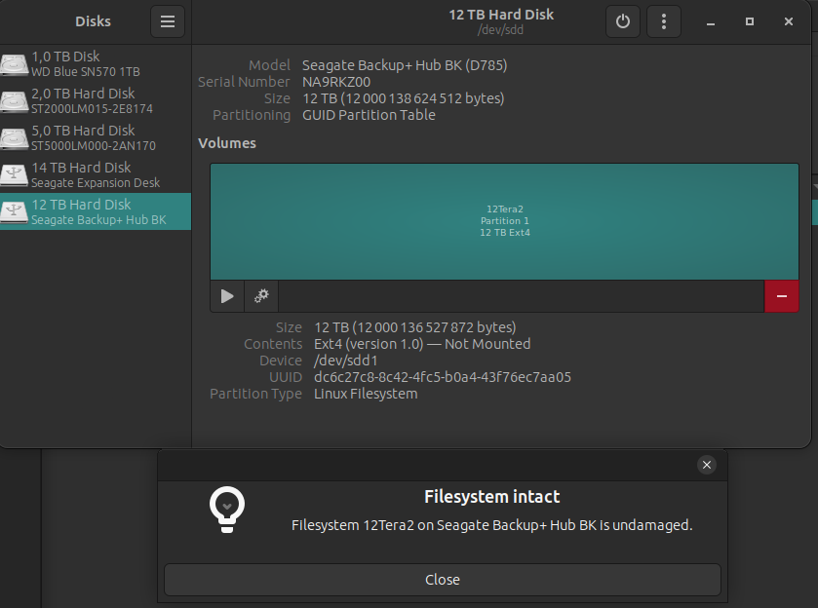Click the message saying 12Tera2 is undamaged
The image size is (818, 608).
click(492, 525)
